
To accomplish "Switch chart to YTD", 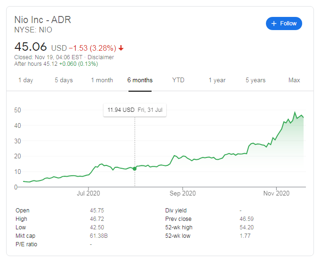I will [178, 80].
